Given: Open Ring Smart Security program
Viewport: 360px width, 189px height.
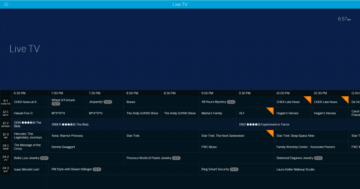Looking at the screenshot, I should [236, 169].
